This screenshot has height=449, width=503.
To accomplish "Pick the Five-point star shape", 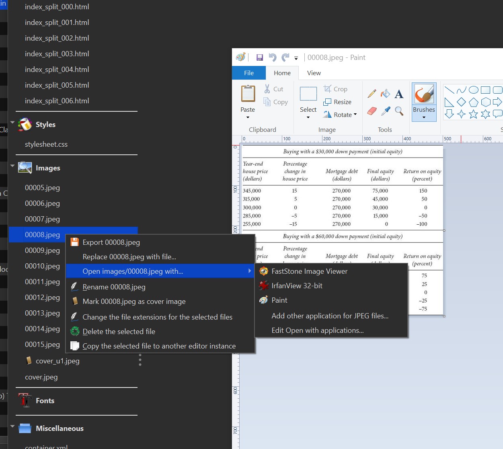I will point(474,114).
